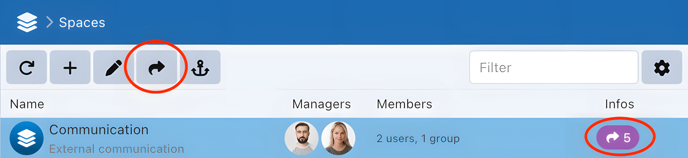Click the breadcrumb chevron before Spaces

click(x=50, y=22)
